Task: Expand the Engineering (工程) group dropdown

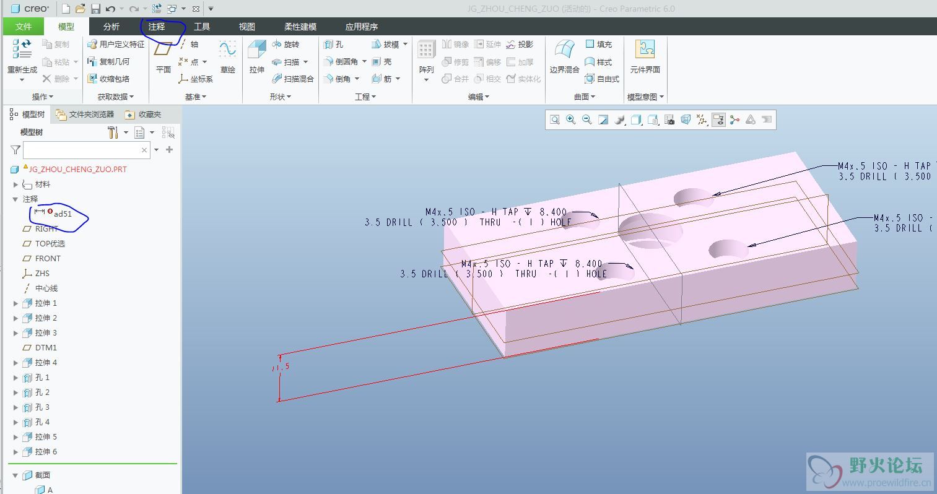Action: point(365,97)
